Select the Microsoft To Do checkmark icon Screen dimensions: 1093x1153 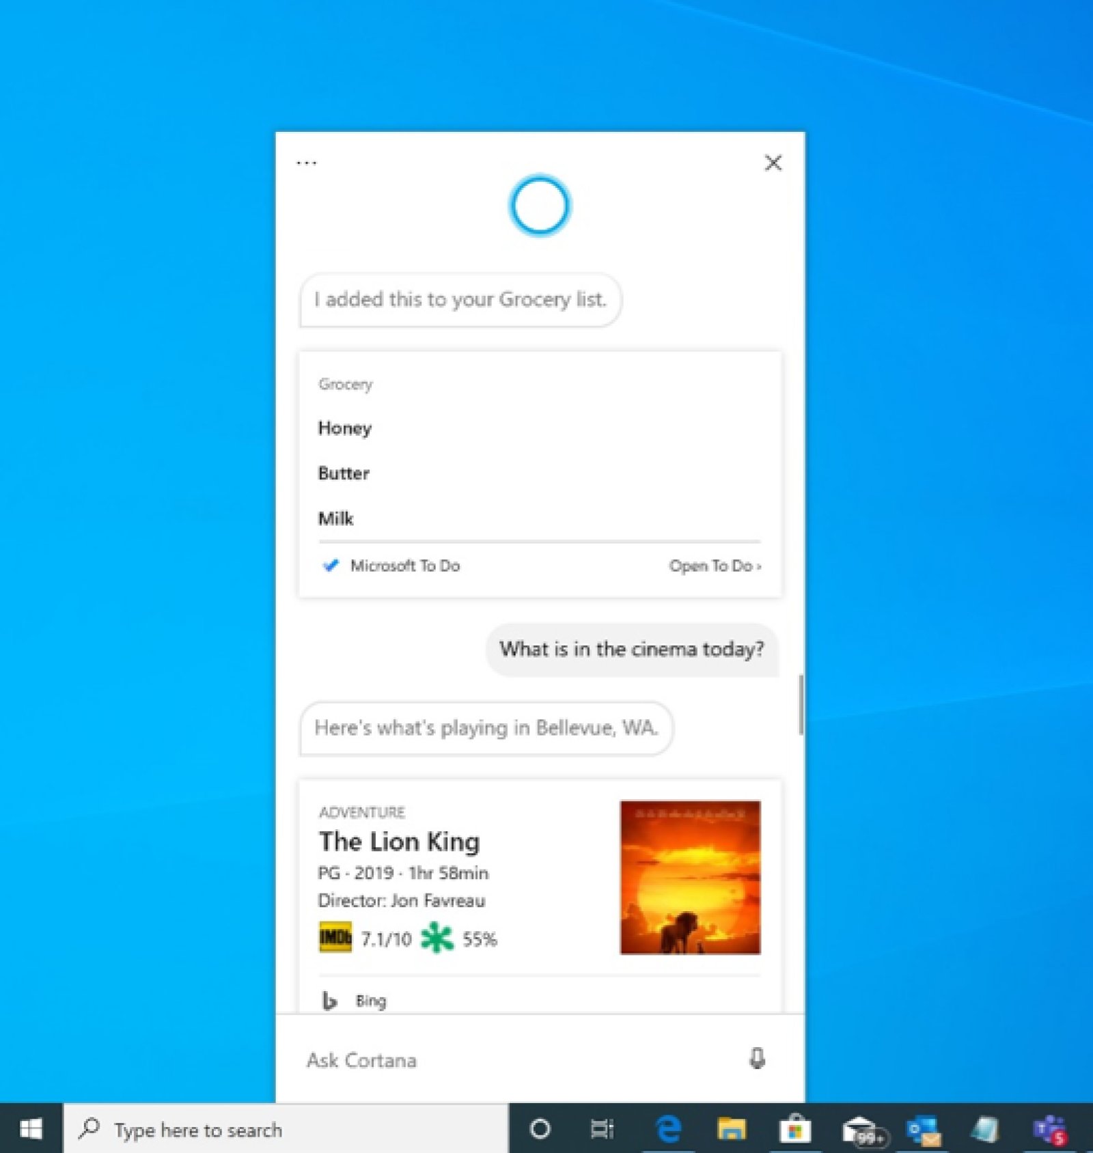(x=331, y=566)
